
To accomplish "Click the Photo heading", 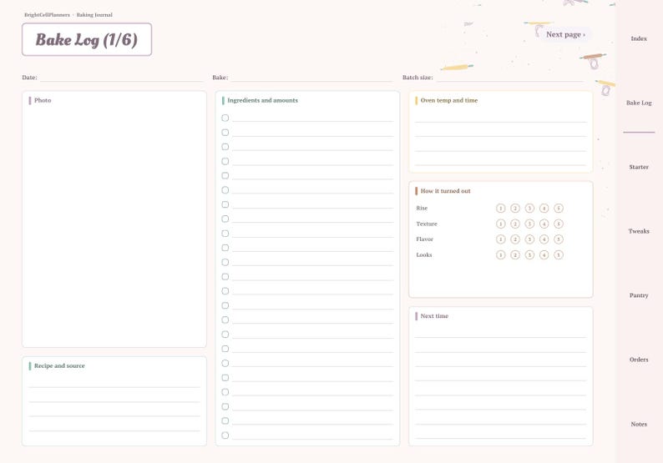I will (x=43, y=101).
